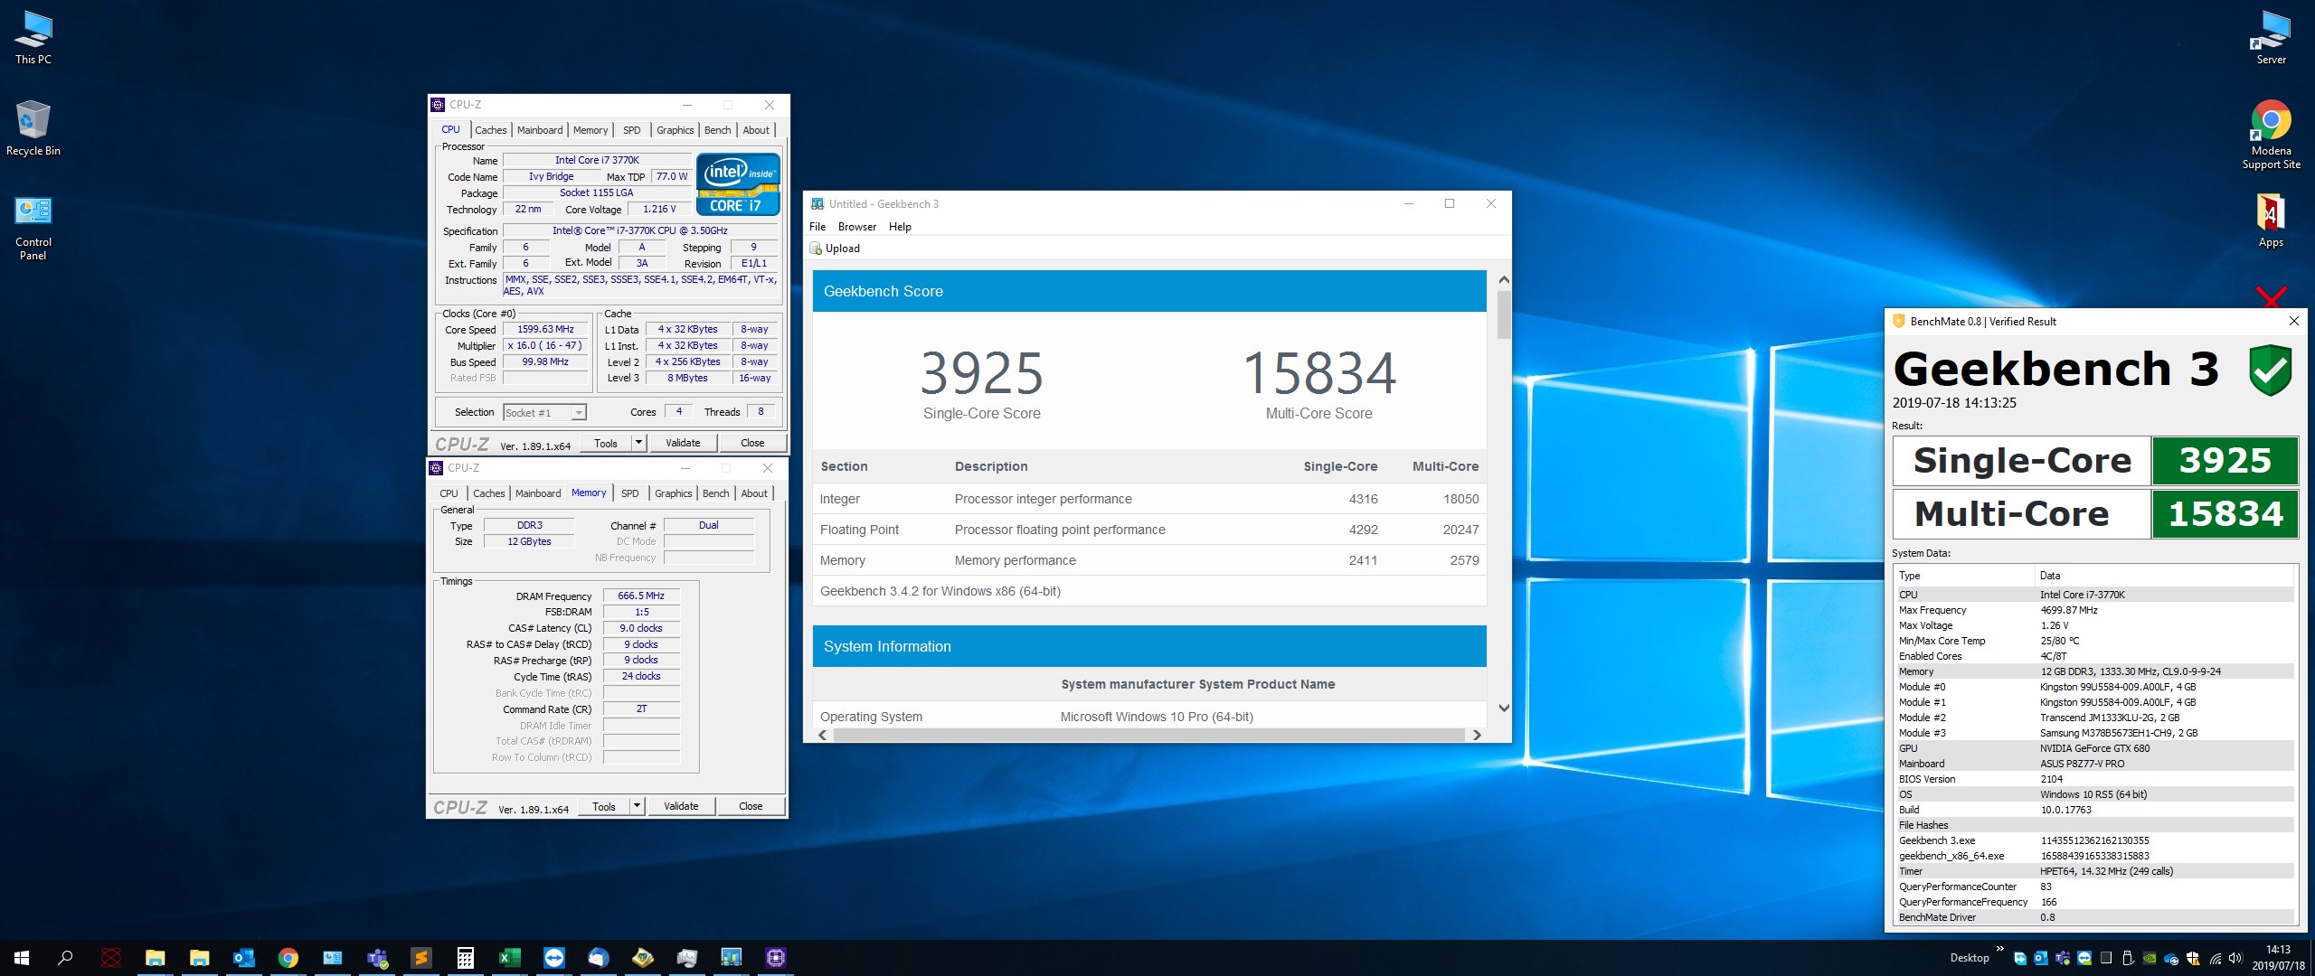Click Geekbench vertical scrollbar up arrow
Image resolution: width=2315 pixels, height=976 pixels.
click(x=1504, y=280)
